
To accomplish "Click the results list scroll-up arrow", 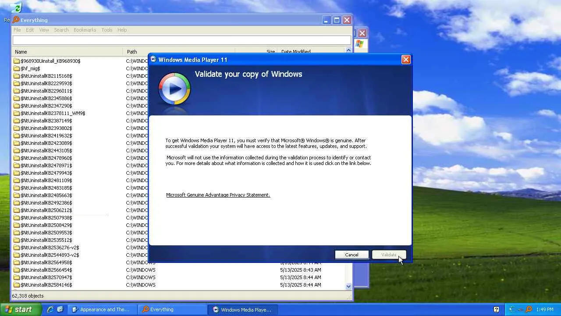I will tap(349, 50).
